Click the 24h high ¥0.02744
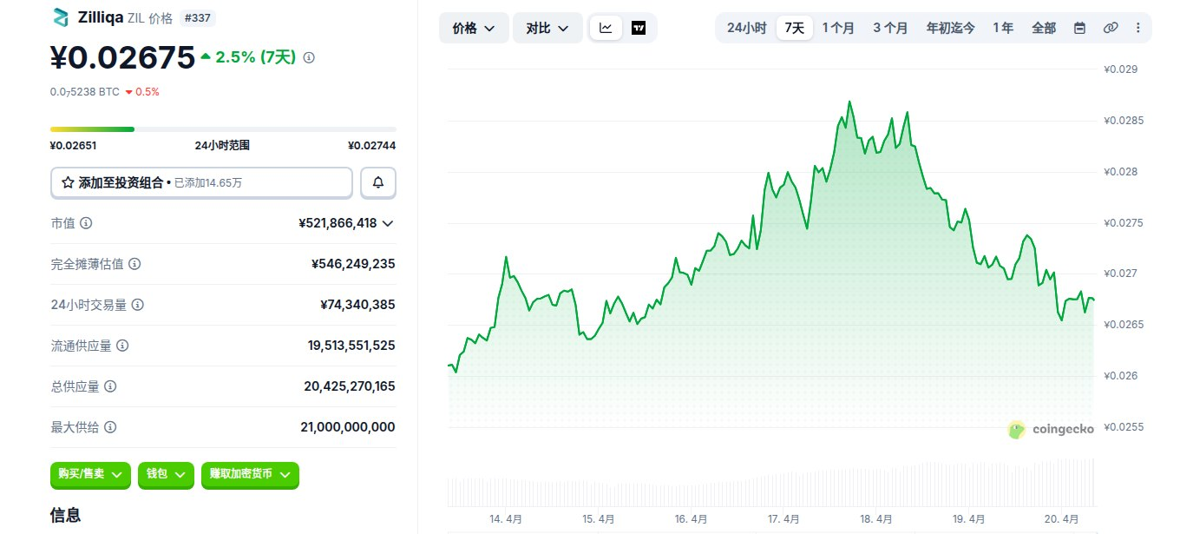The image size is (1180, 534). point(371,146)
